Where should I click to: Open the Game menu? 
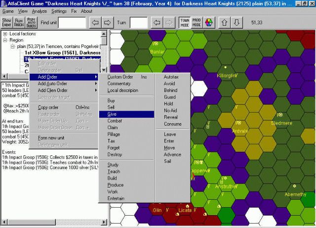pyautogui.click(x=8, y=11)
